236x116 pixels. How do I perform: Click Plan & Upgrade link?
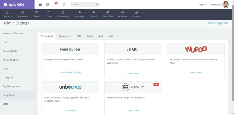coord(218,23)
